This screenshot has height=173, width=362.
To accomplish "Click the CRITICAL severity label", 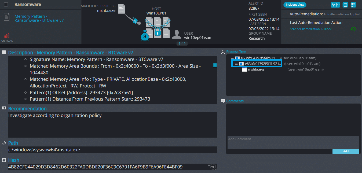I will (x=7, y=41).
